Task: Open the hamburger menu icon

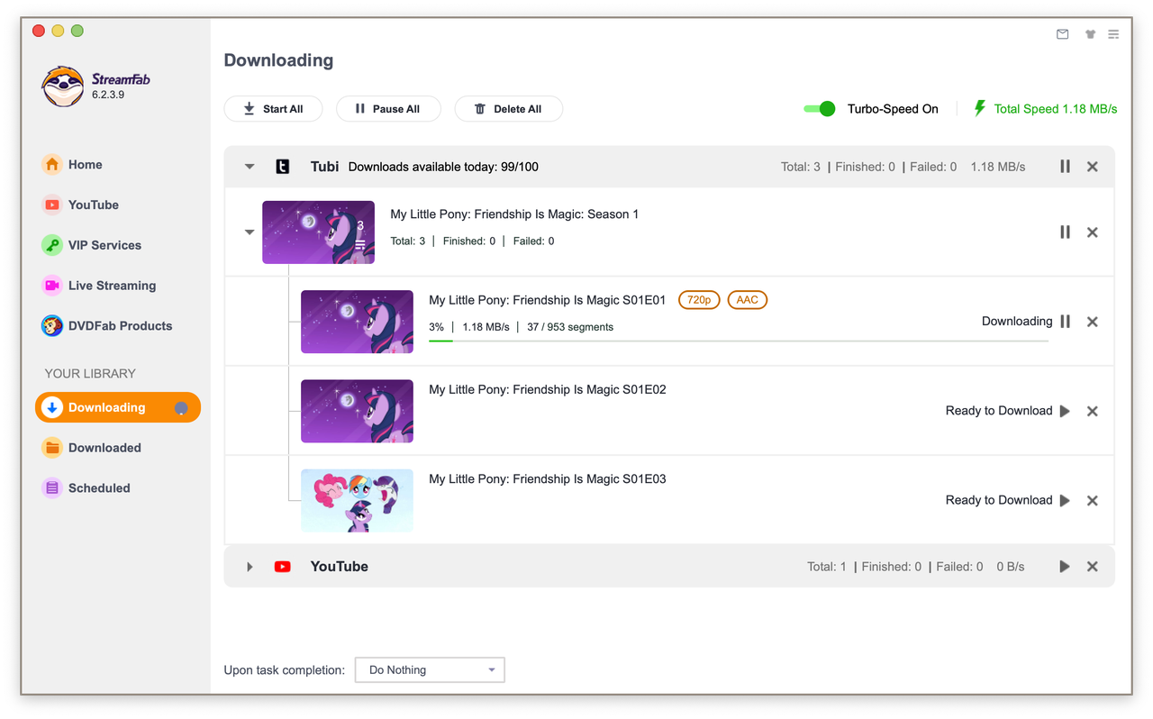Action: pyautogui.click(x=1113, y=34)
